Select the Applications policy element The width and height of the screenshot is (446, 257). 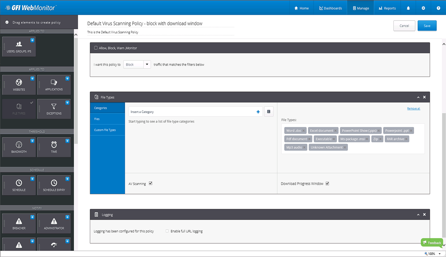pos(54,85)
